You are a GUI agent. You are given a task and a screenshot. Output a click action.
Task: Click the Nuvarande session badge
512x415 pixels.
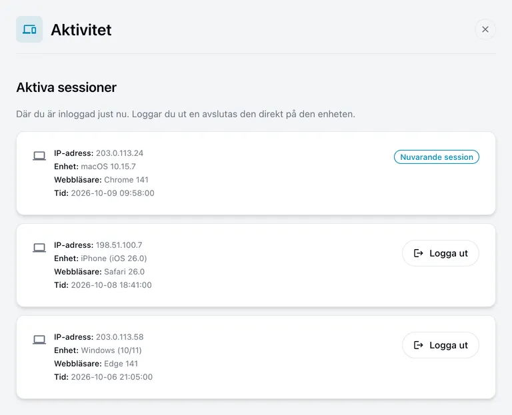437,157
